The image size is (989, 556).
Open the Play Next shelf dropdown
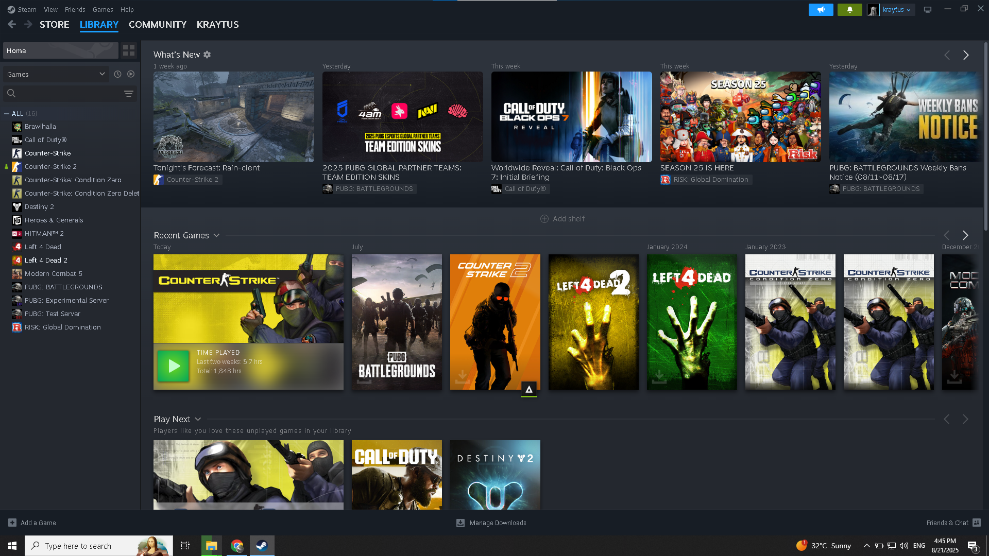[x=198, y=419]
